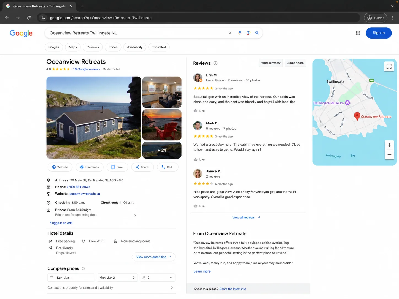Search by image with the Lens icon
Image resolution: width=399 pixels, height=299 pixels.
pos(249,33)
